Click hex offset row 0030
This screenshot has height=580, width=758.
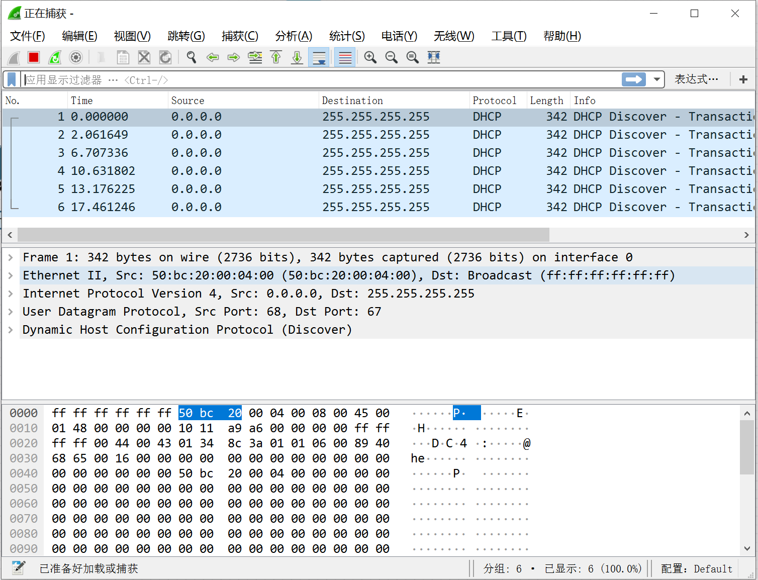[24, 458]
